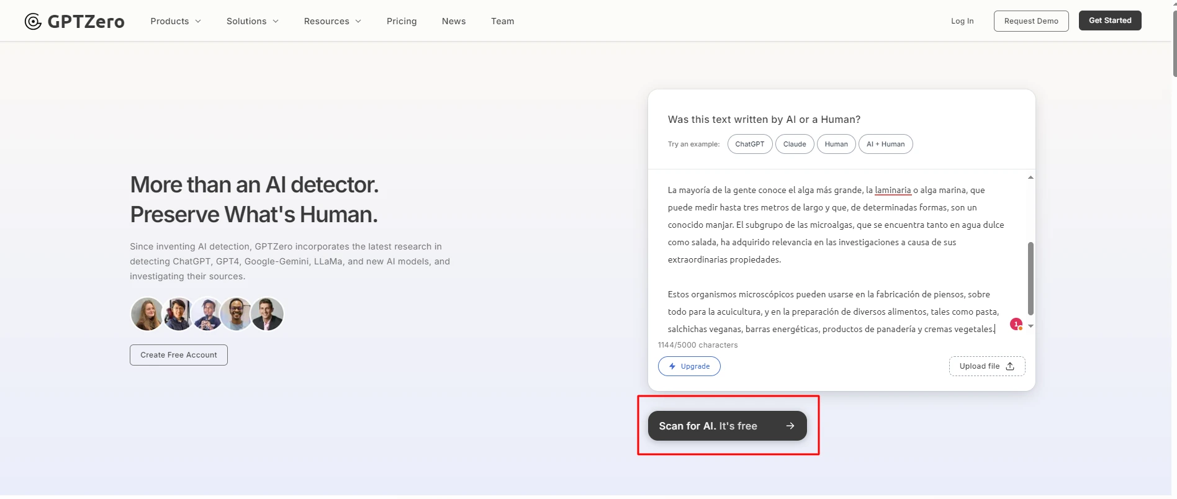Expand the Products dropdown menu
Screen dimensions: 1177x499
click(x=176, y=21)
